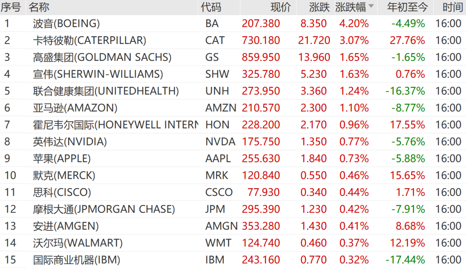Click the sort arrow beside 涨跌幅
Screen dimensions: 466x268
pos(371,6)
